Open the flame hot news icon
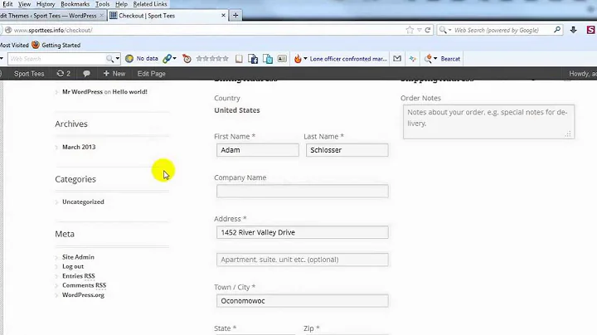This screenshot has height=335, width=597. (298, 59)
